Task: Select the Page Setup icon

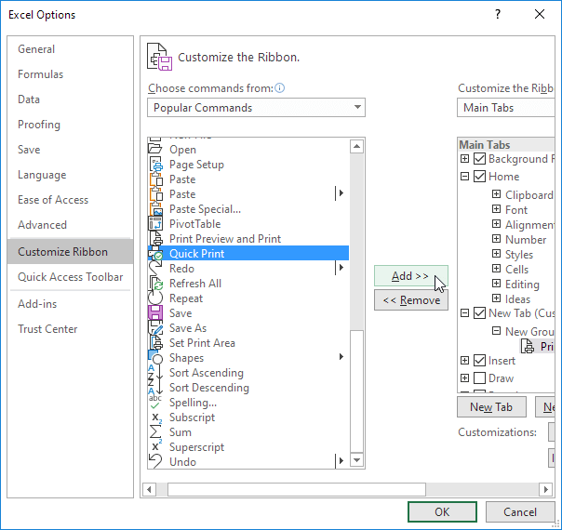Action: coord(155,165)
